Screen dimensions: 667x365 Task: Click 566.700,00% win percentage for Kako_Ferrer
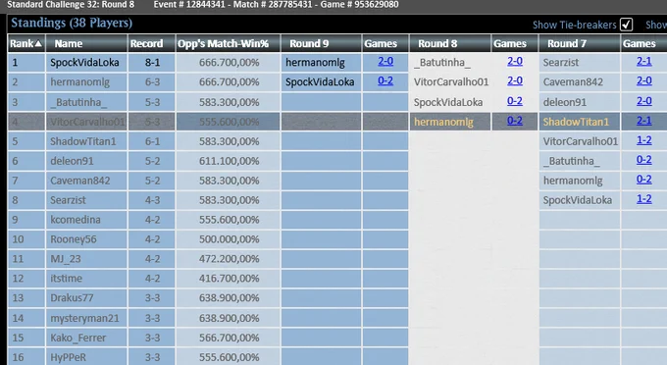(229, 338)
